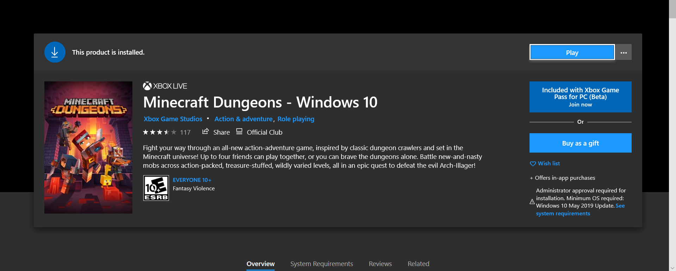Click the Minecraft Dungeons cover art thumbnail
Image resolution: width=676 pixels, height=271 pixels.
pos(88,147)
